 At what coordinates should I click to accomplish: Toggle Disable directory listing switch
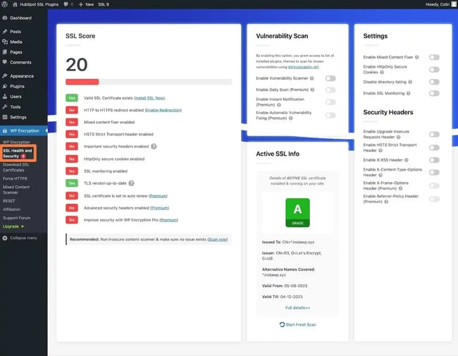[434, 81]
